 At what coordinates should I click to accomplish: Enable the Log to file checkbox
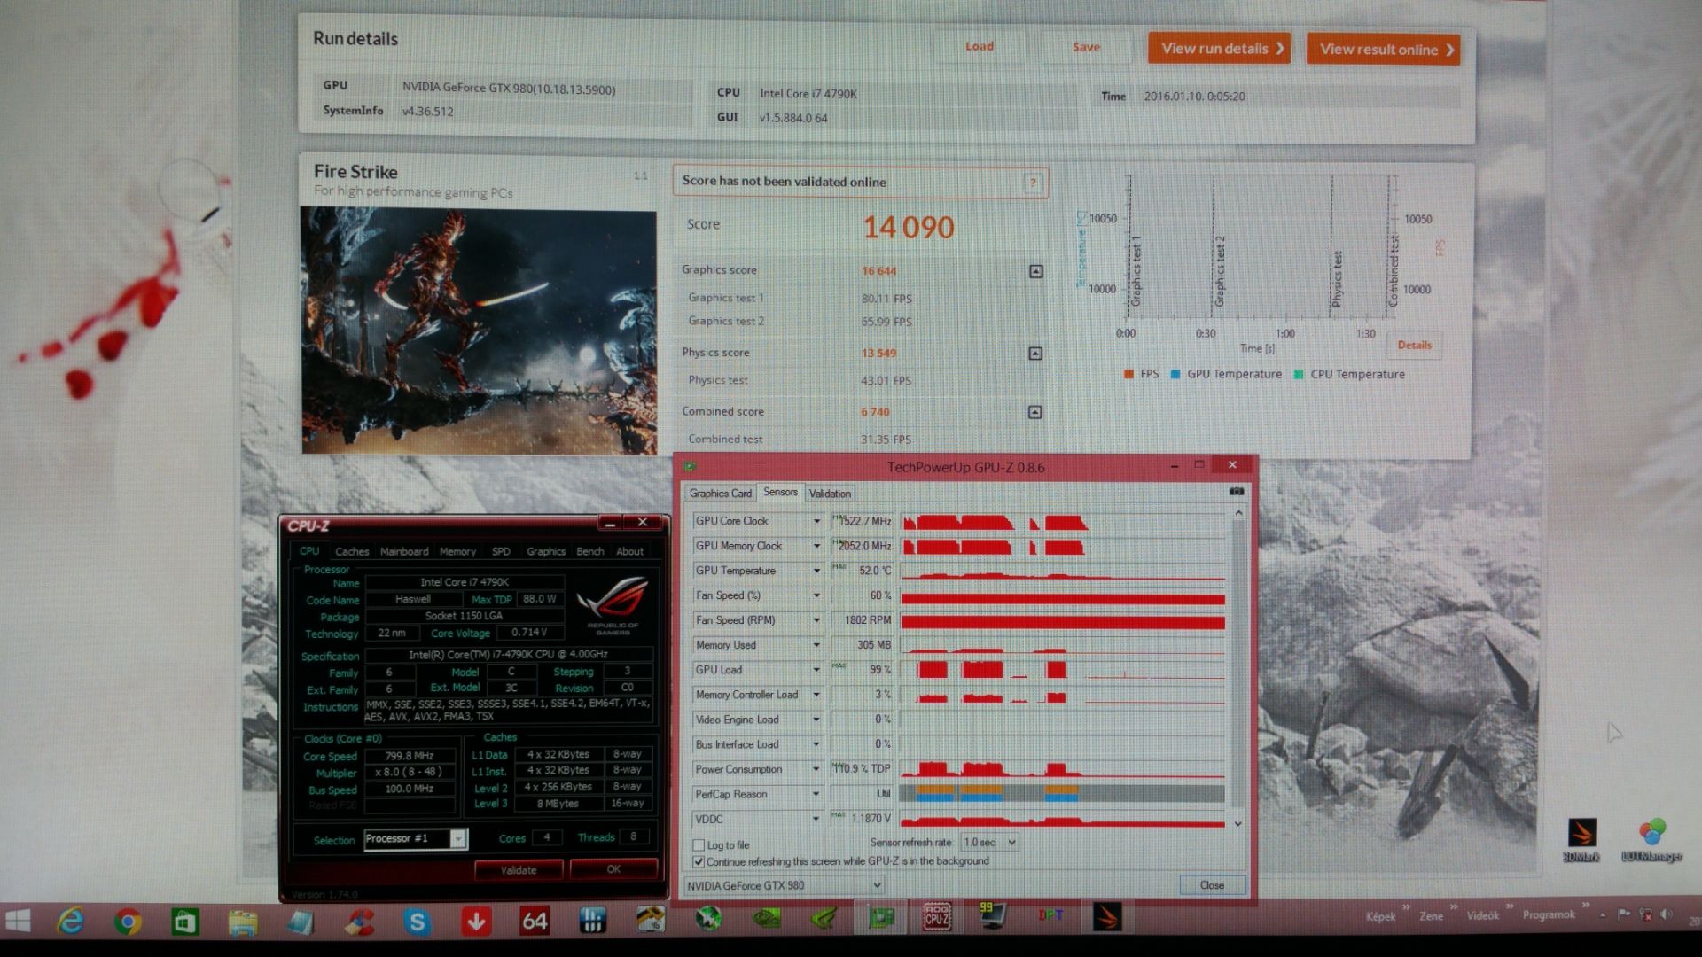tap(699, 845)
